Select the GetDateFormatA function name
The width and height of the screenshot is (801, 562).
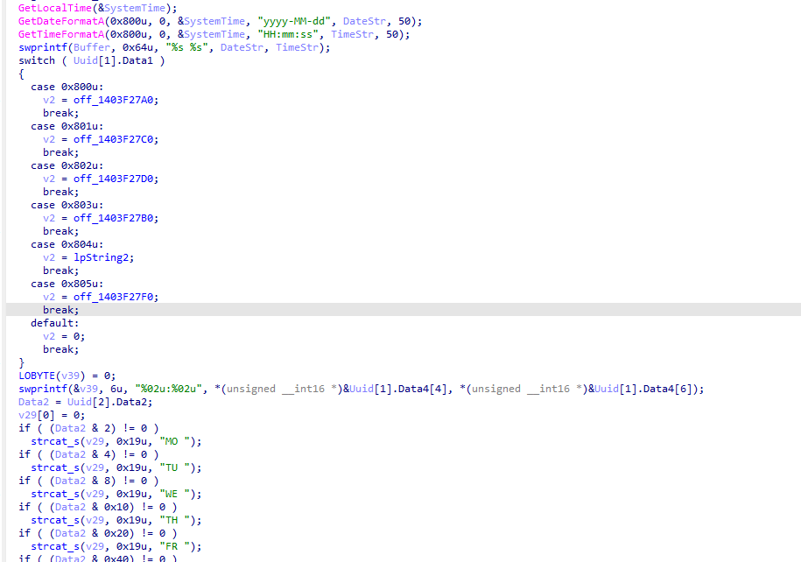point(61,22)
